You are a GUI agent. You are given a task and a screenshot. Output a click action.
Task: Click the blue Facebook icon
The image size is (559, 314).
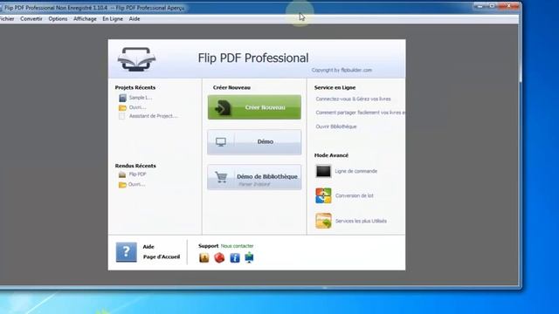(235, 258)
